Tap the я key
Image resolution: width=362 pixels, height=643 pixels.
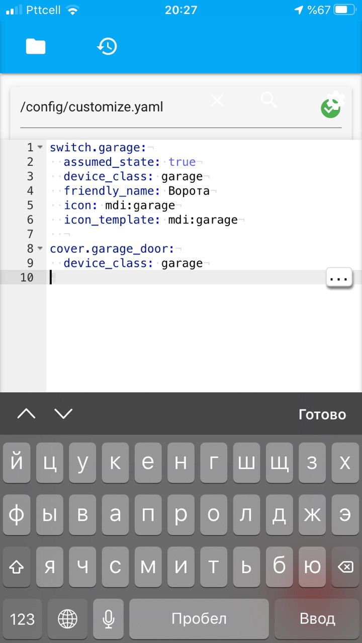49,567
